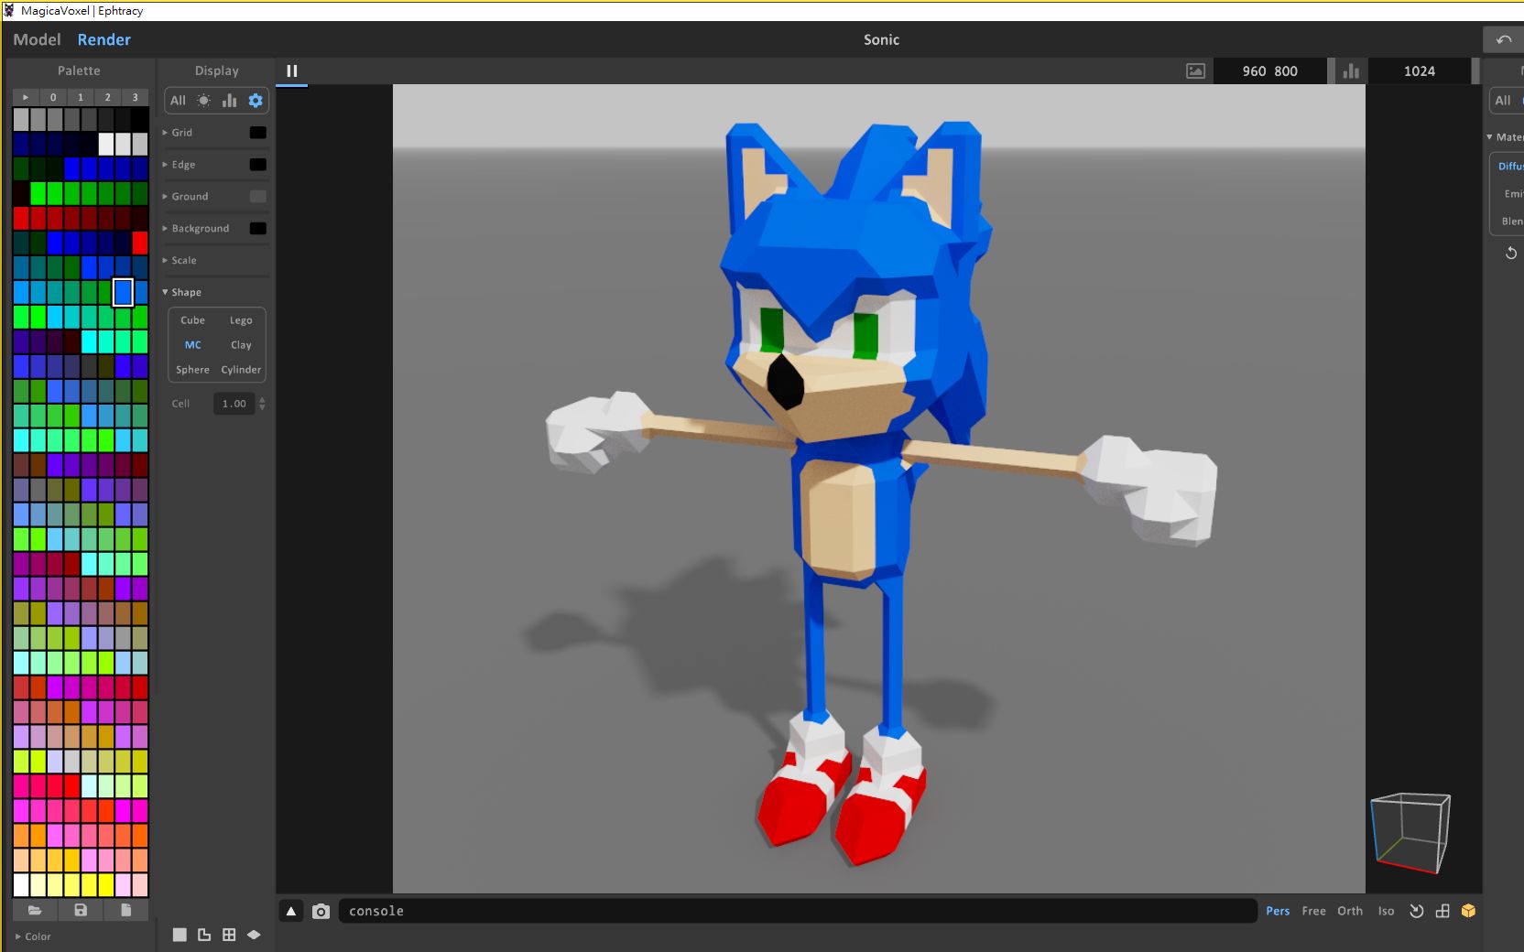Click the Sonic project title
Screen dimensions: 1524x952
881,39
